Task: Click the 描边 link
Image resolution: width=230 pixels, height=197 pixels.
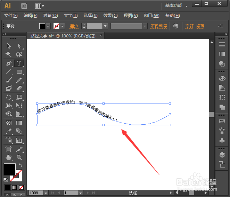Action: (x=74, y=26)
